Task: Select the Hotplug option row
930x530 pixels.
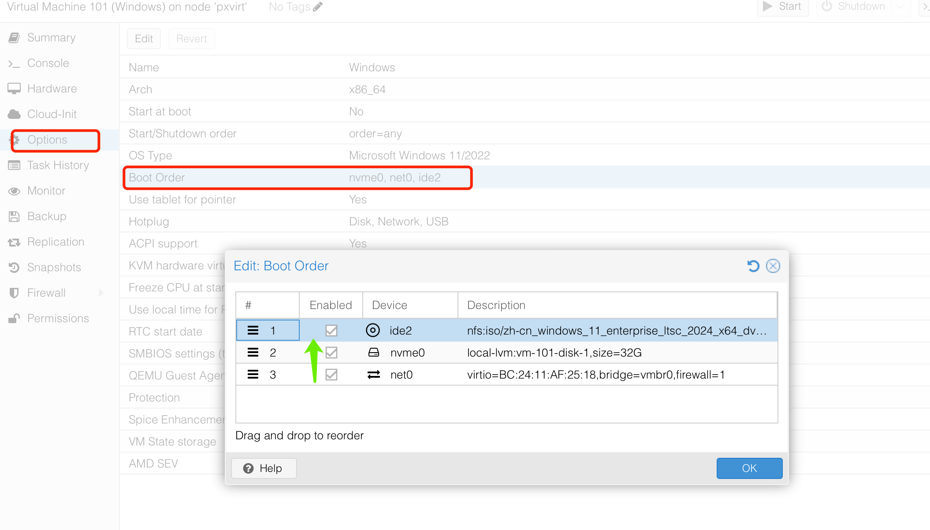Action: pyautogui.click(x=525, y=221)
